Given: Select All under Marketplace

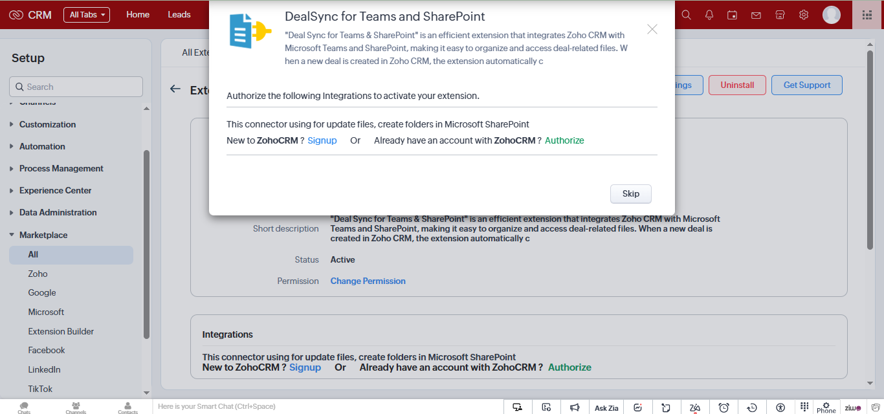Looking at the screenshot, I should tap(71, 255).
